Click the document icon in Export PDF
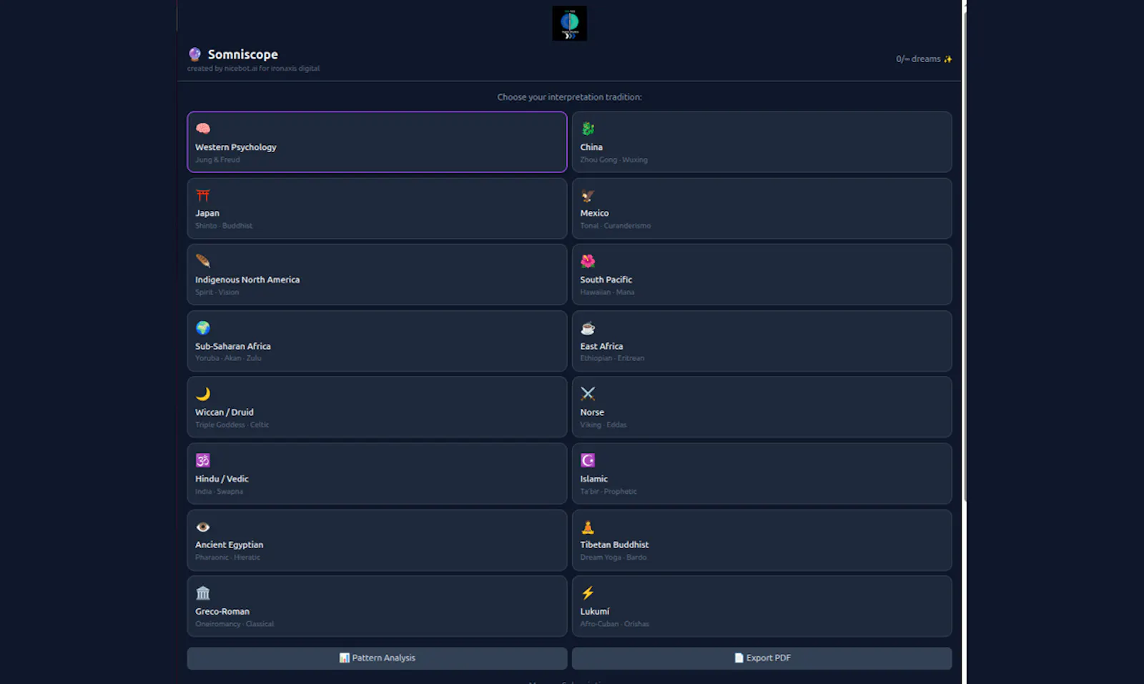Viewport: 1144px width, 684px height. pyautogui.click(x=739, y=658)
